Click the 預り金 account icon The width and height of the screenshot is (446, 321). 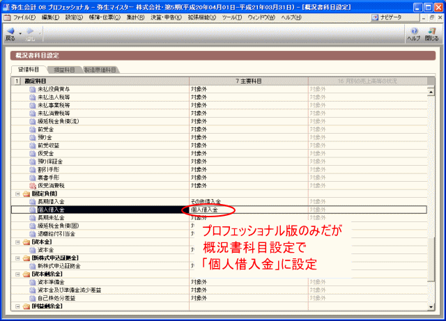(x=33, y=137)
